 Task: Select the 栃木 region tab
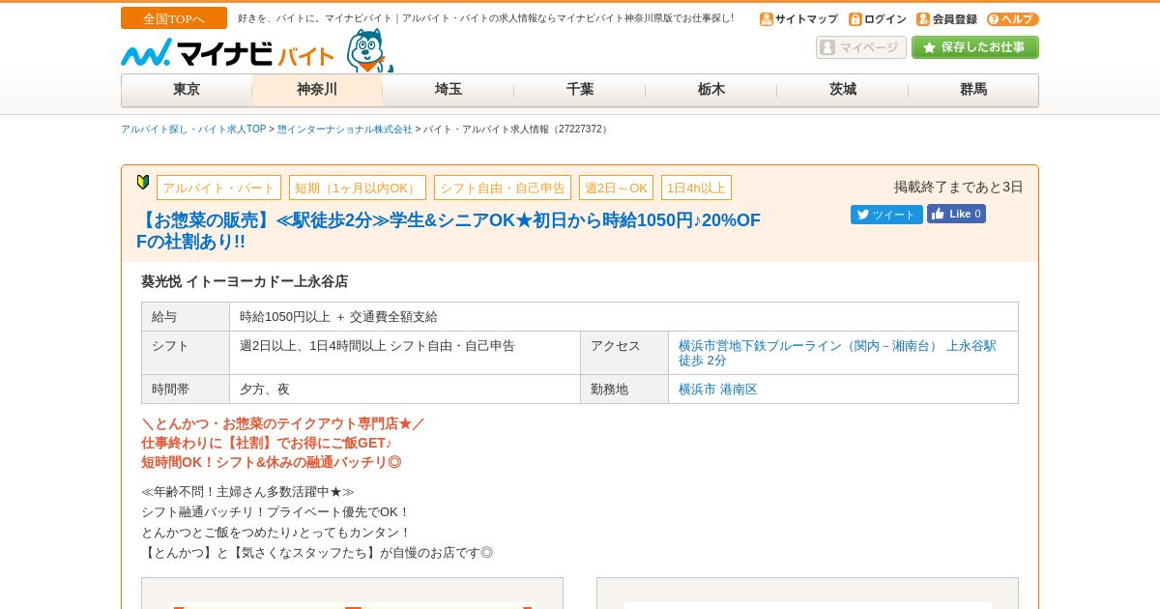pyautogui.click(x=711, y=90)
